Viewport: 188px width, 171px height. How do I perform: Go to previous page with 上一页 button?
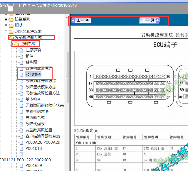pyautogui.click(x=81, y=20)
